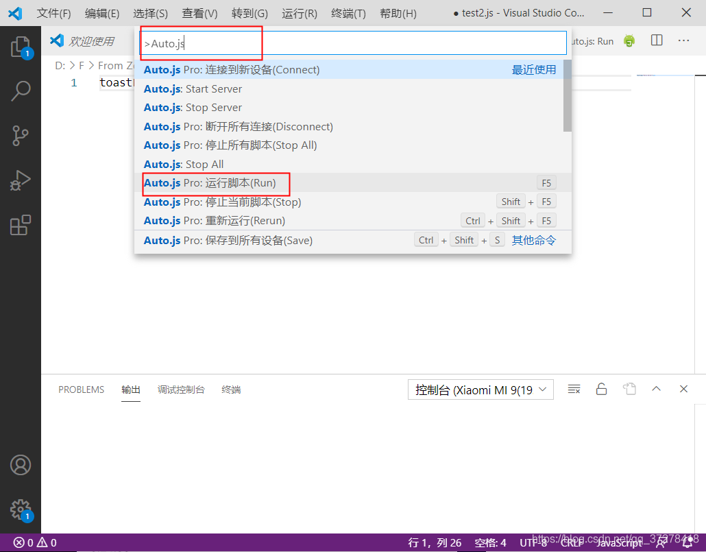Change line ending via CRLF status item
This screenshot has height=552, width=706.
pos(572,542)
